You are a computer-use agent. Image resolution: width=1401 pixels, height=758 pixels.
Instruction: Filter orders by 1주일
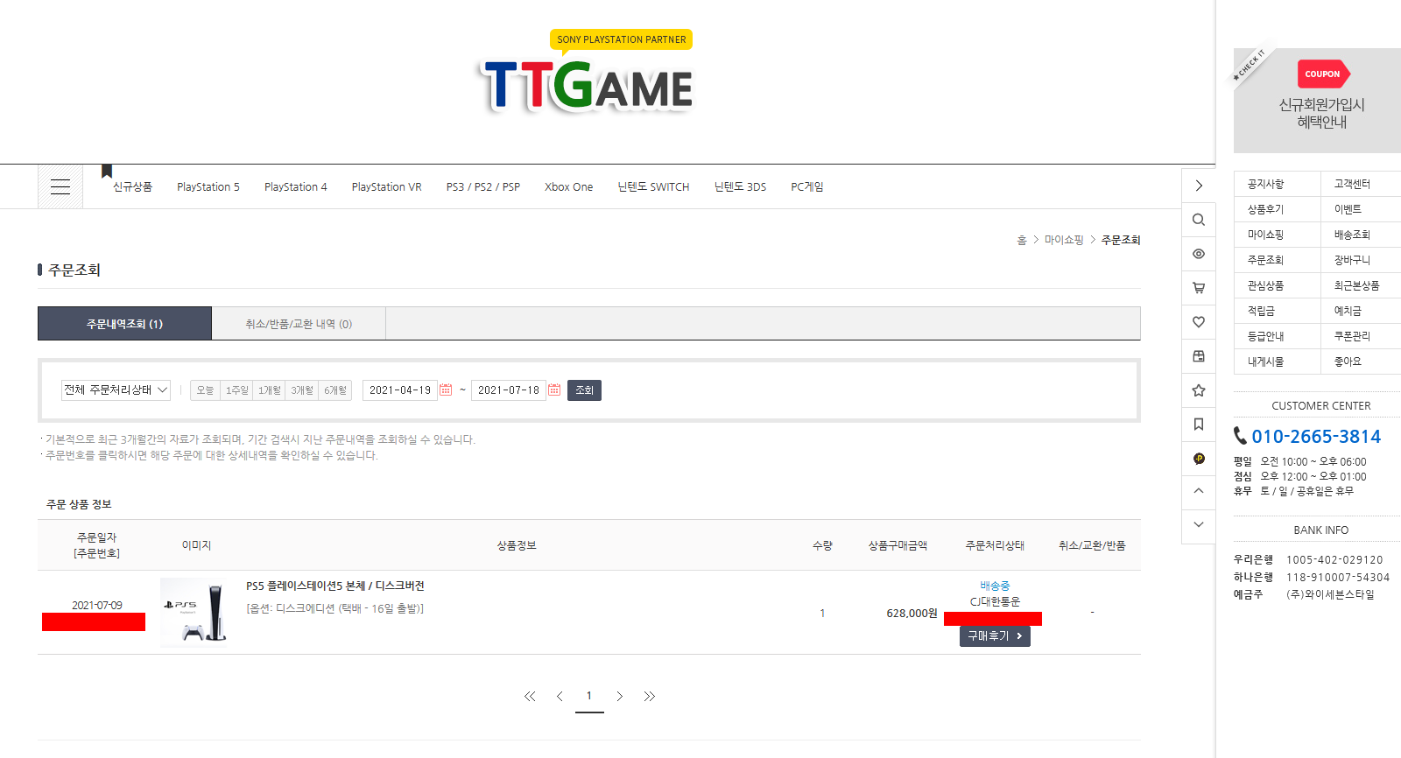click(x=236, y=390)
